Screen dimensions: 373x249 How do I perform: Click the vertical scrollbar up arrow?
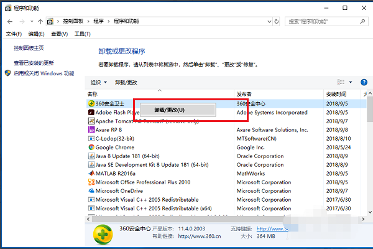pos(370,93)
